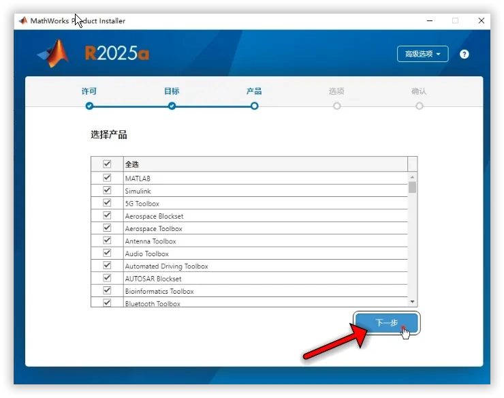
Task: Open the 高级选项 dropdown
Action: click(422, 54)
